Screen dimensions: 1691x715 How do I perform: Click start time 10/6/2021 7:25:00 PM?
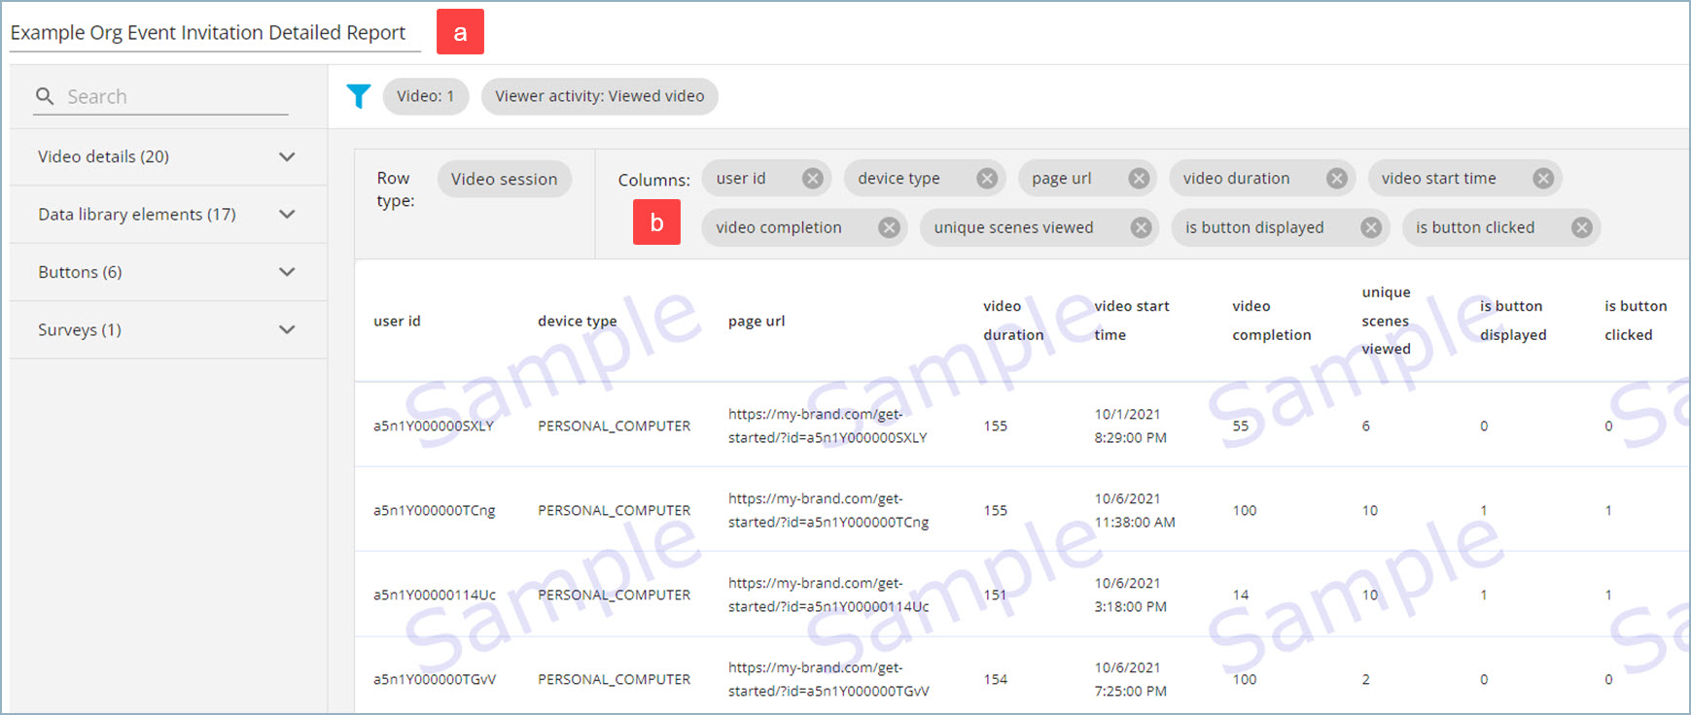(1130, 679)
